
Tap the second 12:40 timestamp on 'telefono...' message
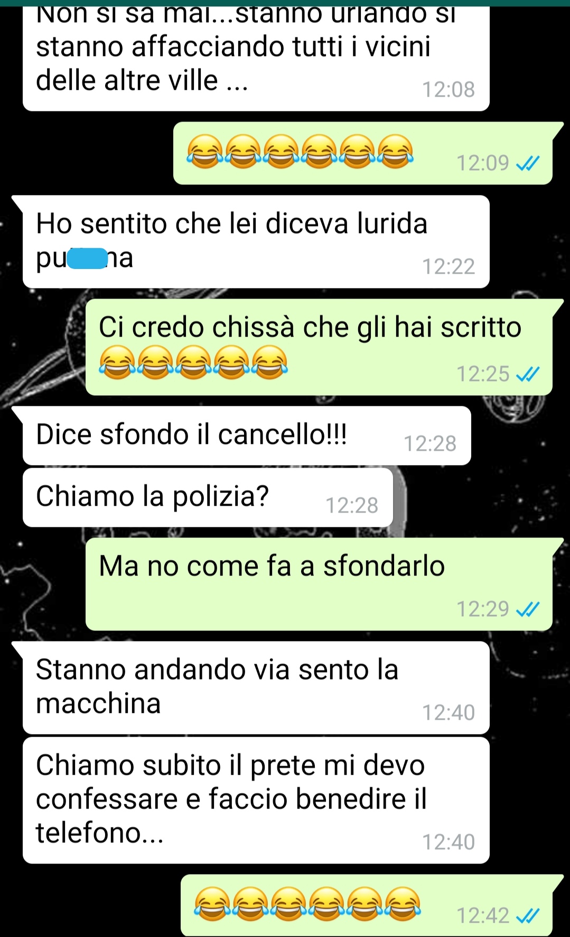(448, 842)
